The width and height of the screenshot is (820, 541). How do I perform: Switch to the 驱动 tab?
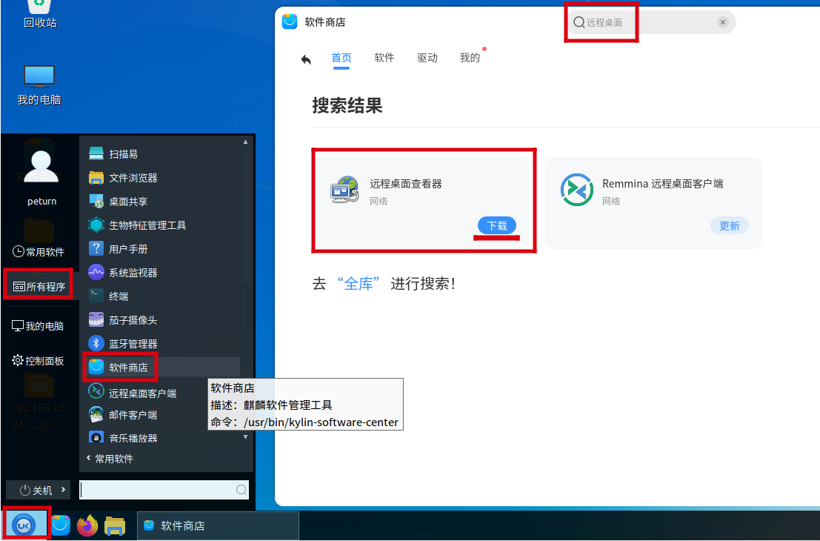[x=427, y=58]
